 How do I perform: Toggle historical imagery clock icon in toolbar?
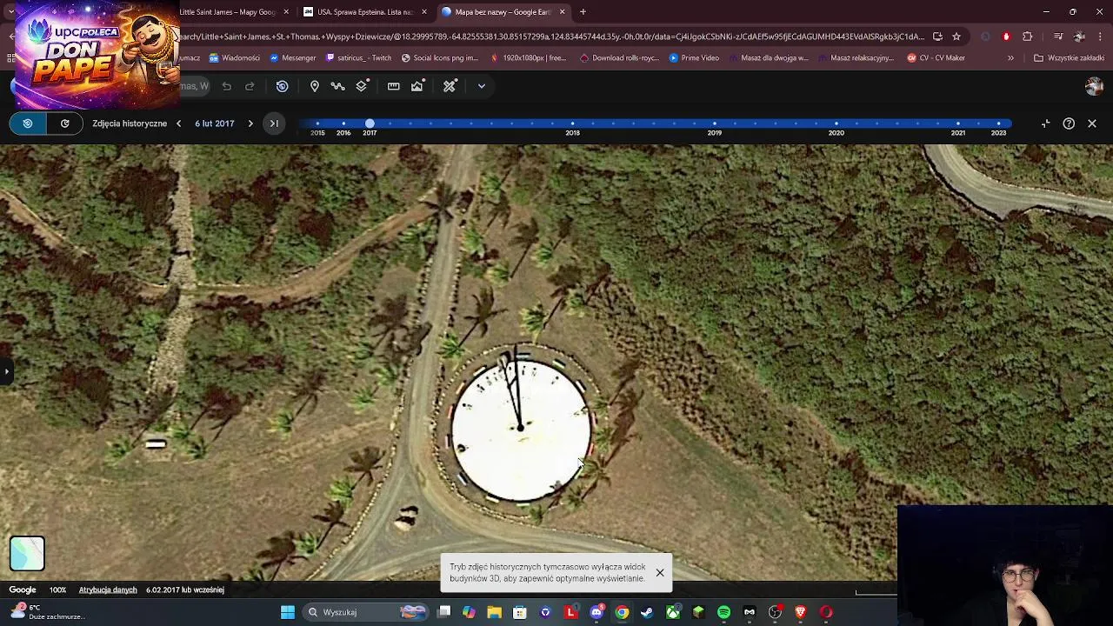coord(283,86)
